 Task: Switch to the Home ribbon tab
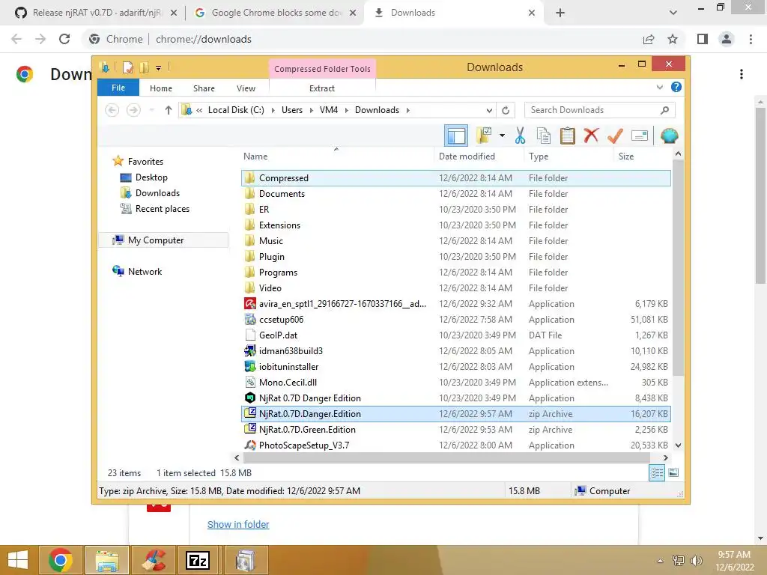(161, 88)
